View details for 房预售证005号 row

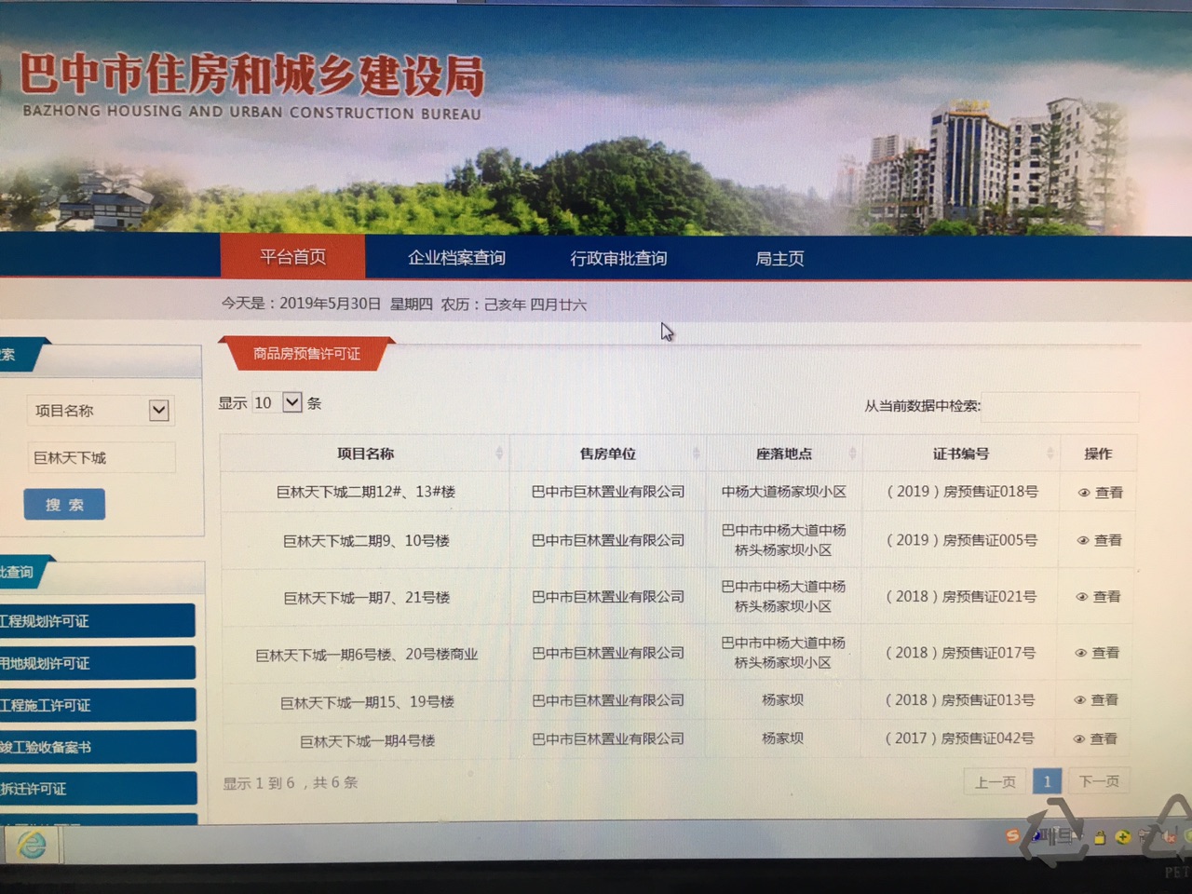(1099, 540)
